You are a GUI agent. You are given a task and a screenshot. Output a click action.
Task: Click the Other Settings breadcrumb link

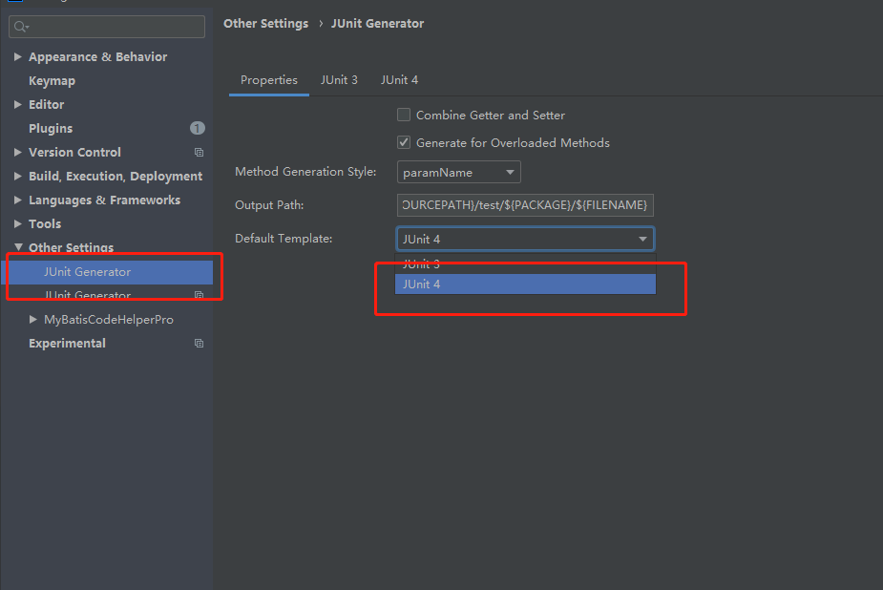click(x=265, y=24)
